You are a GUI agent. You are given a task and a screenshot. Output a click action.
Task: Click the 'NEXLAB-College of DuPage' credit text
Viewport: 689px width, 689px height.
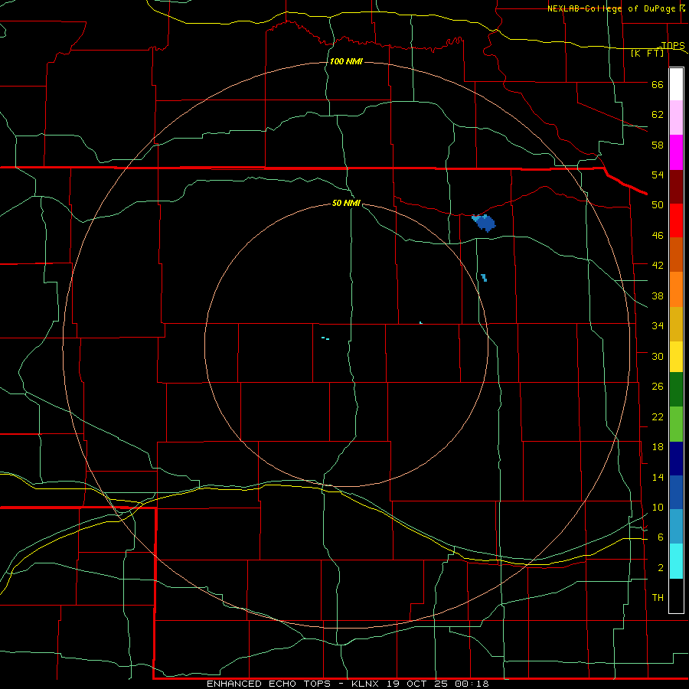click(x=612, y=8)
